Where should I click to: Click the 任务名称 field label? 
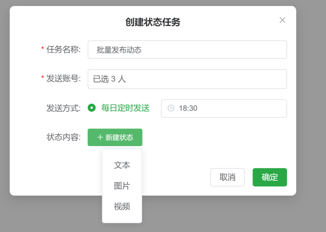(x=63, y=49)
